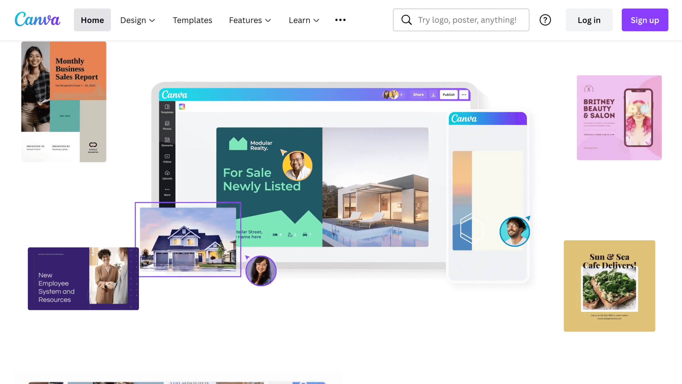Click the Canva logo
The height and width of the screenshot is (384, 682).
pos(37,19)
